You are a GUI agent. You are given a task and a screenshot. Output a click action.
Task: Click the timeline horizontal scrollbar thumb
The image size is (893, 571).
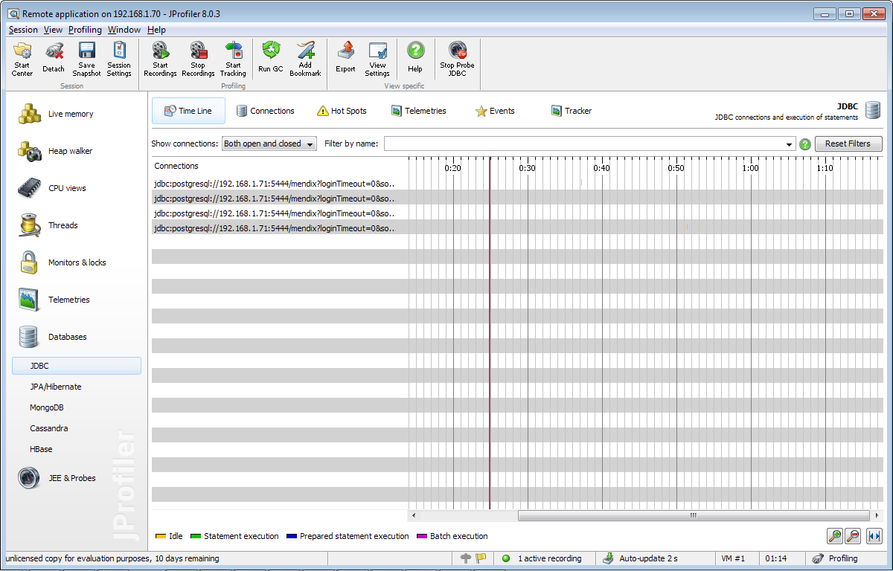(693, 515)
